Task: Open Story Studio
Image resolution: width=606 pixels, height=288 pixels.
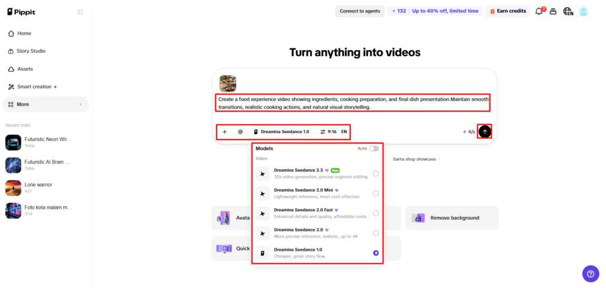Action: tap(46, 51)
